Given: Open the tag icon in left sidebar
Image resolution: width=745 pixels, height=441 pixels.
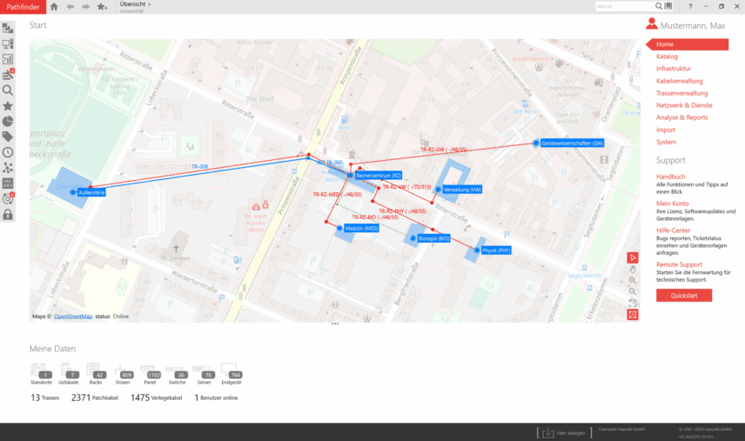Looking at the screenshot, I should pos(8,137).
